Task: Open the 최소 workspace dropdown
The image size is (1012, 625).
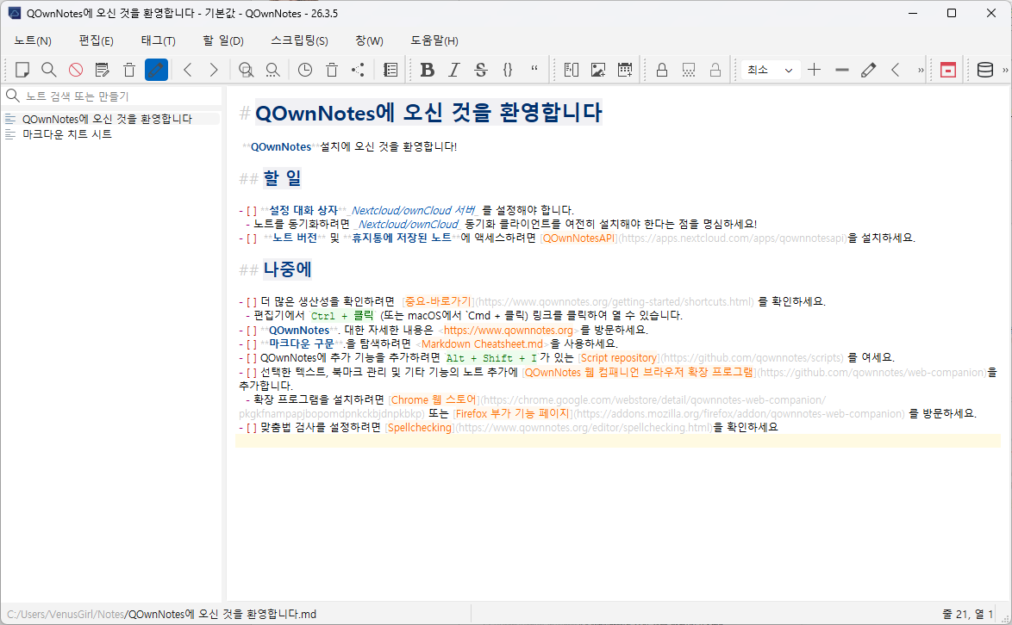Action: point(771,70)
